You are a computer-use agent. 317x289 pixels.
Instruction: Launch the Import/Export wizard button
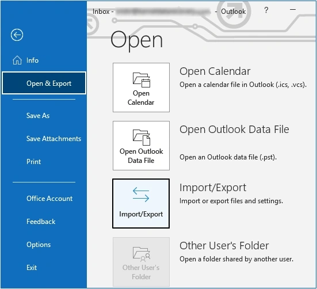[141, 203]
